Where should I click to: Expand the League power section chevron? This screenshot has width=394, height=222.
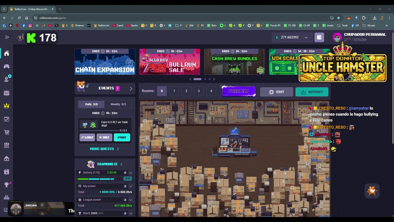click(131, 200)
